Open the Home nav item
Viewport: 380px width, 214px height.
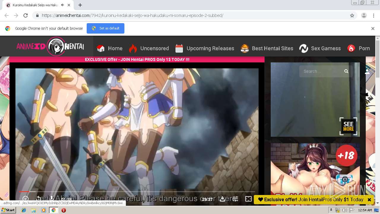tap(115, 48)
